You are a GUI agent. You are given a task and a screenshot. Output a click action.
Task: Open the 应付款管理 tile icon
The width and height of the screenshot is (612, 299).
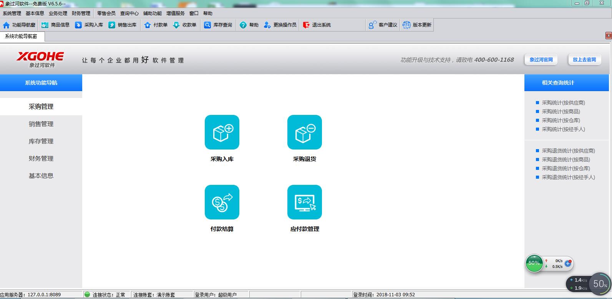coord(305,202)
